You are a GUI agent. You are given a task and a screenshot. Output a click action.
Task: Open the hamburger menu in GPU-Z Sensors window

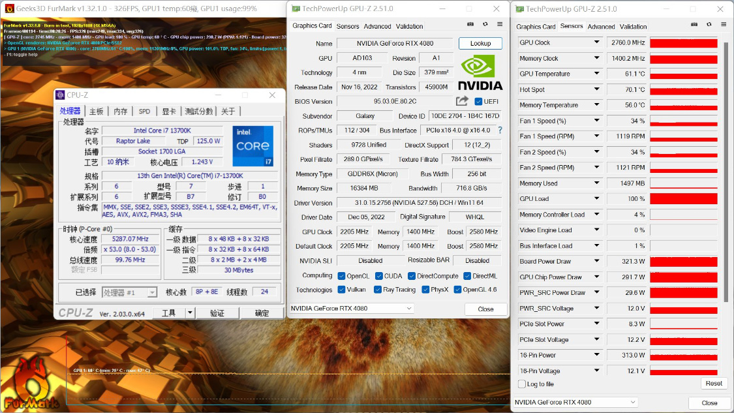723,24
